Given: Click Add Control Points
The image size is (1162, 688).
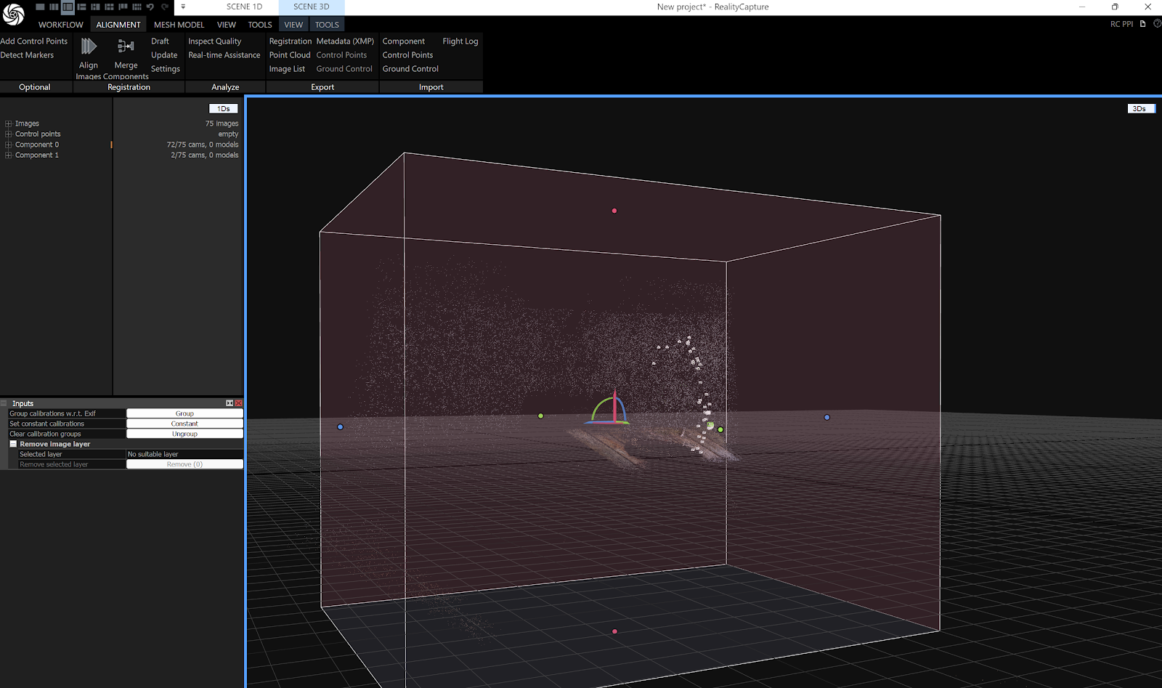Looking at the screenshot, I should click(34, 41).
